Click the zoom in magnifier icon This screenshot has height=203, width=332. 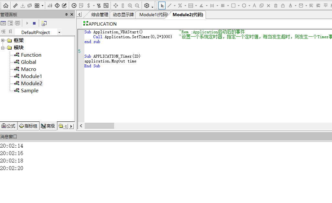[x=130, y=6]
